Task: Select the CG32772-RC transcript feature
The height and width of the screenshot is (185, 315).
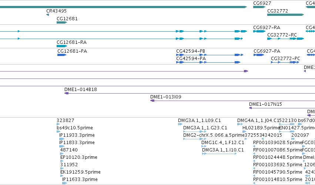Action: tap(285, 39)
